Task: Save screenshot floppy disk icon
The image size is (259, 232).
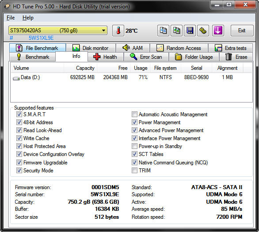Action: 190,30
